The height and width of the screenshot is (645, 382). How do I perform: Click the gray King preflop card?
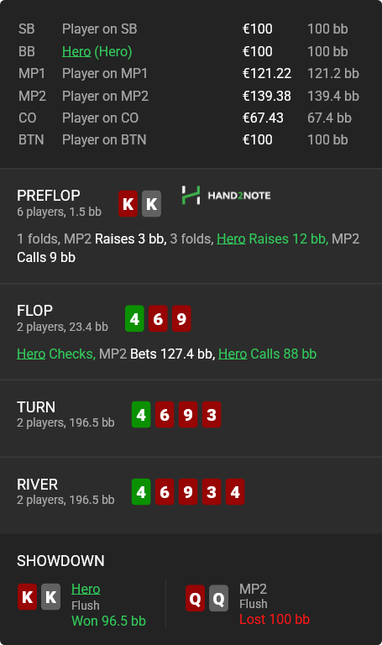(x=151, y=203)
